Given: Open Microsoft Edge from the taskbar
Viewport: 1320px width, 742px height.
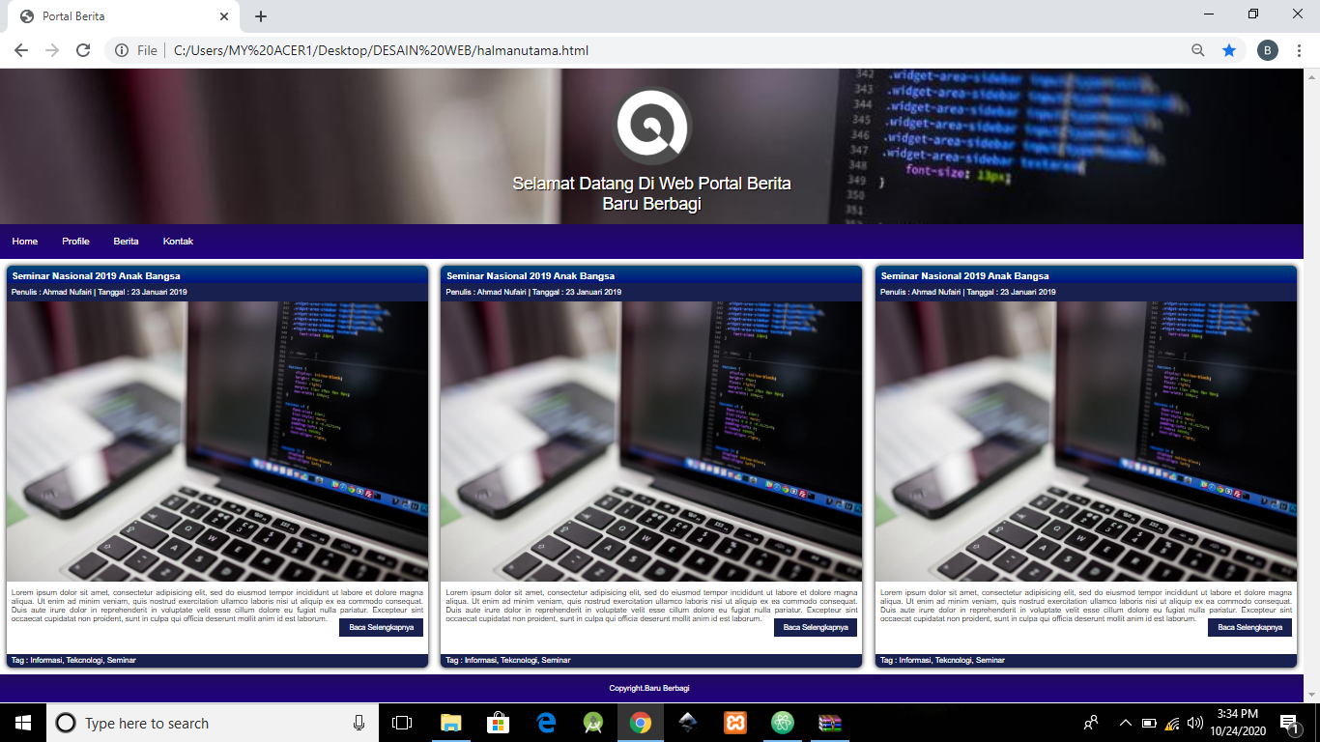Looking at the screenshot, I should point(544,723).
